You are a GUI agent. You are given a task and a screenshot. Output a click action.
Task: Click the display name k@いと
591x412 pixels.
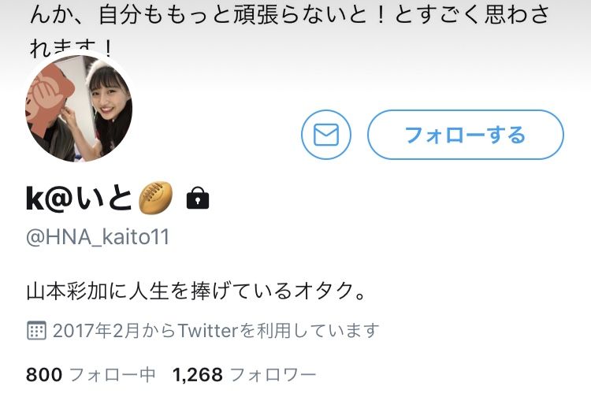[x=79, y=199]
